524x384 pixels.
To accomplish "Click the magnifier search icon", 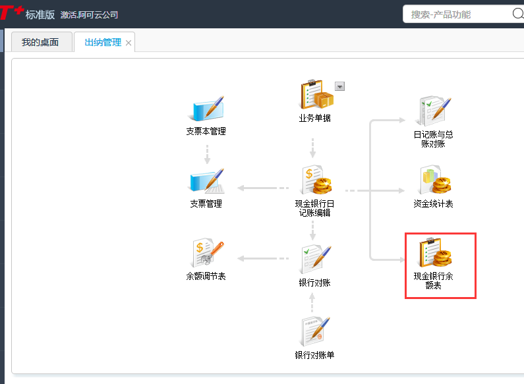I will click(517, 14).
